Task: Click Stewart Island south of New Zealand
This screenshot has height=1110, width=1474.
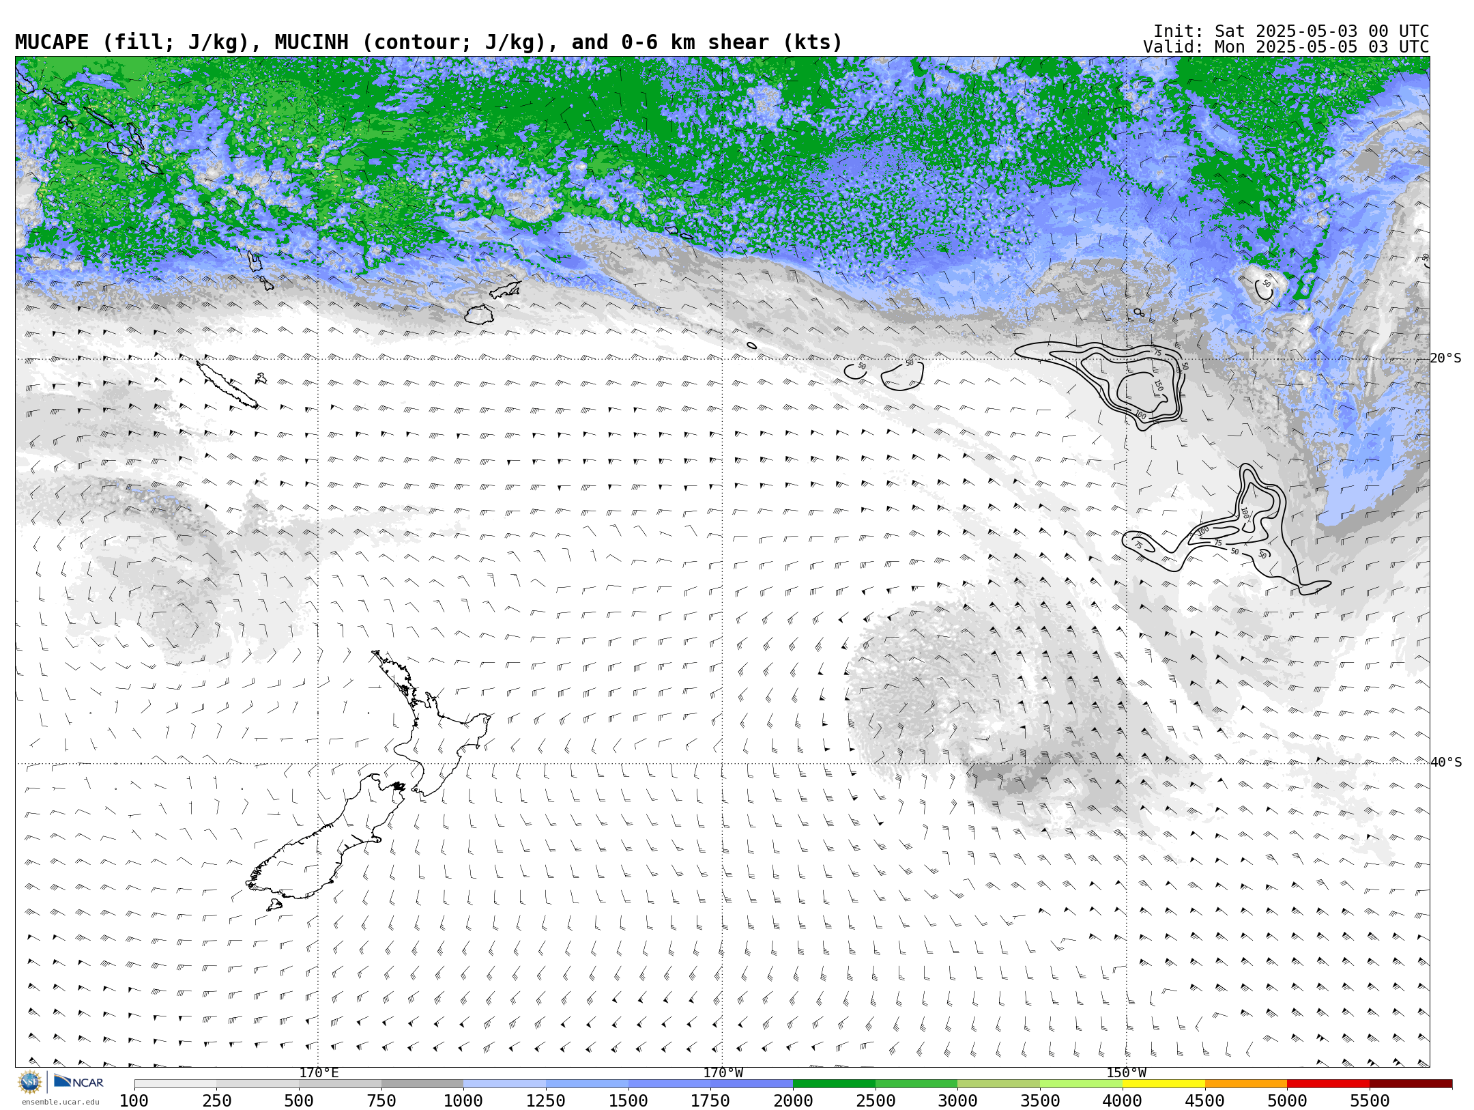Action: click(x=274, y=905)
